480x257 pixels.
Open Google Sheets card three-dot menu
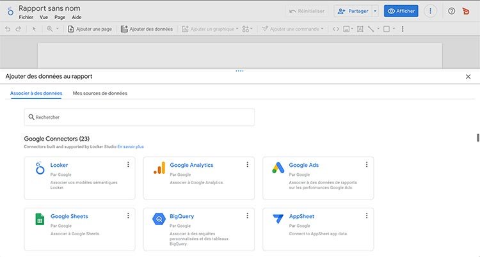tap(128, 215)
